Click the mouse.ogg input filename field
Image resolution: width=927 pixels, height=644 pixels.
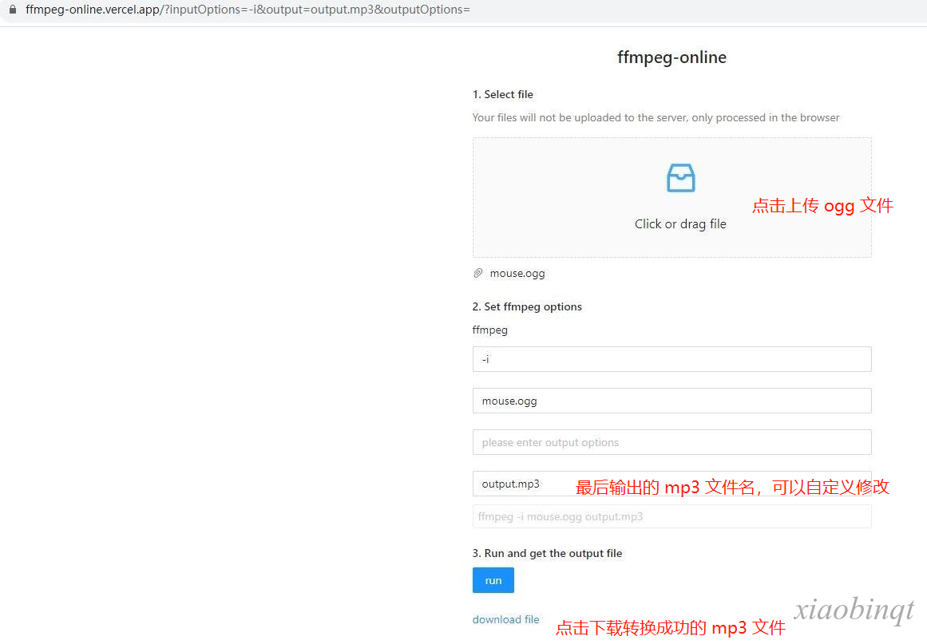point(671,401)
